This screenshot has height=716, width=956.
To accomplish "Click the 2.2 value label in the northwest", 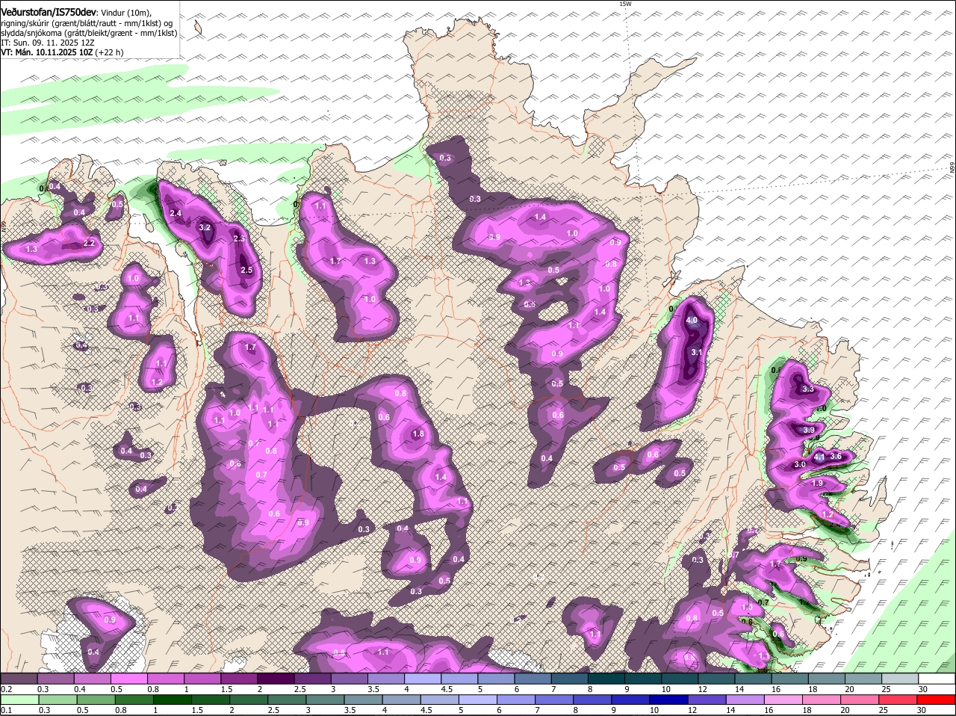I will point(89,243).
